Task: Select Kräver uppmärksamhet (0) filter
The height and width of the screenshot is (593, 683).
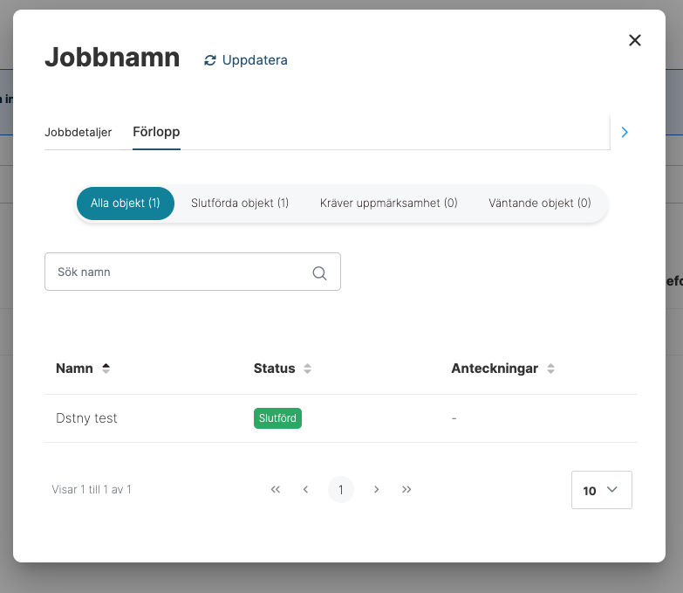Action: coord(388,203)
